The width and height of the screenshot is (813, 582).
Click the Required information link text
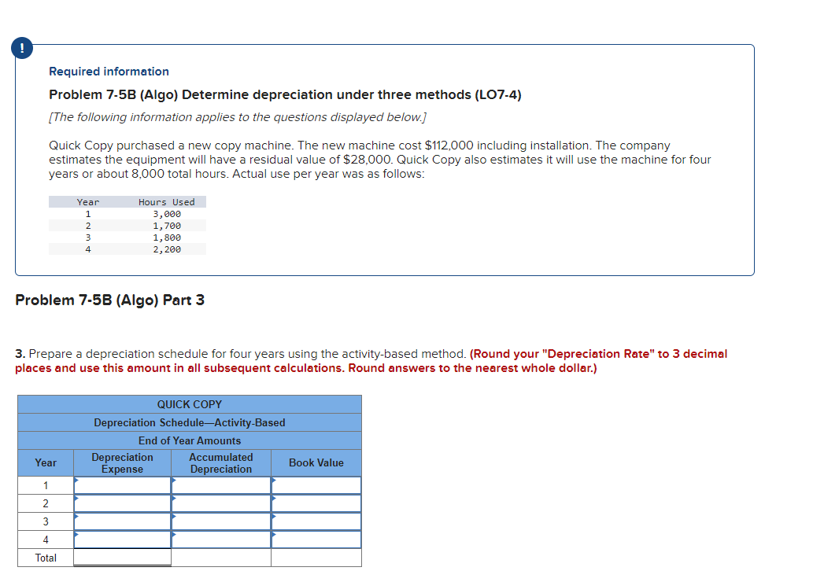[108, 72]
